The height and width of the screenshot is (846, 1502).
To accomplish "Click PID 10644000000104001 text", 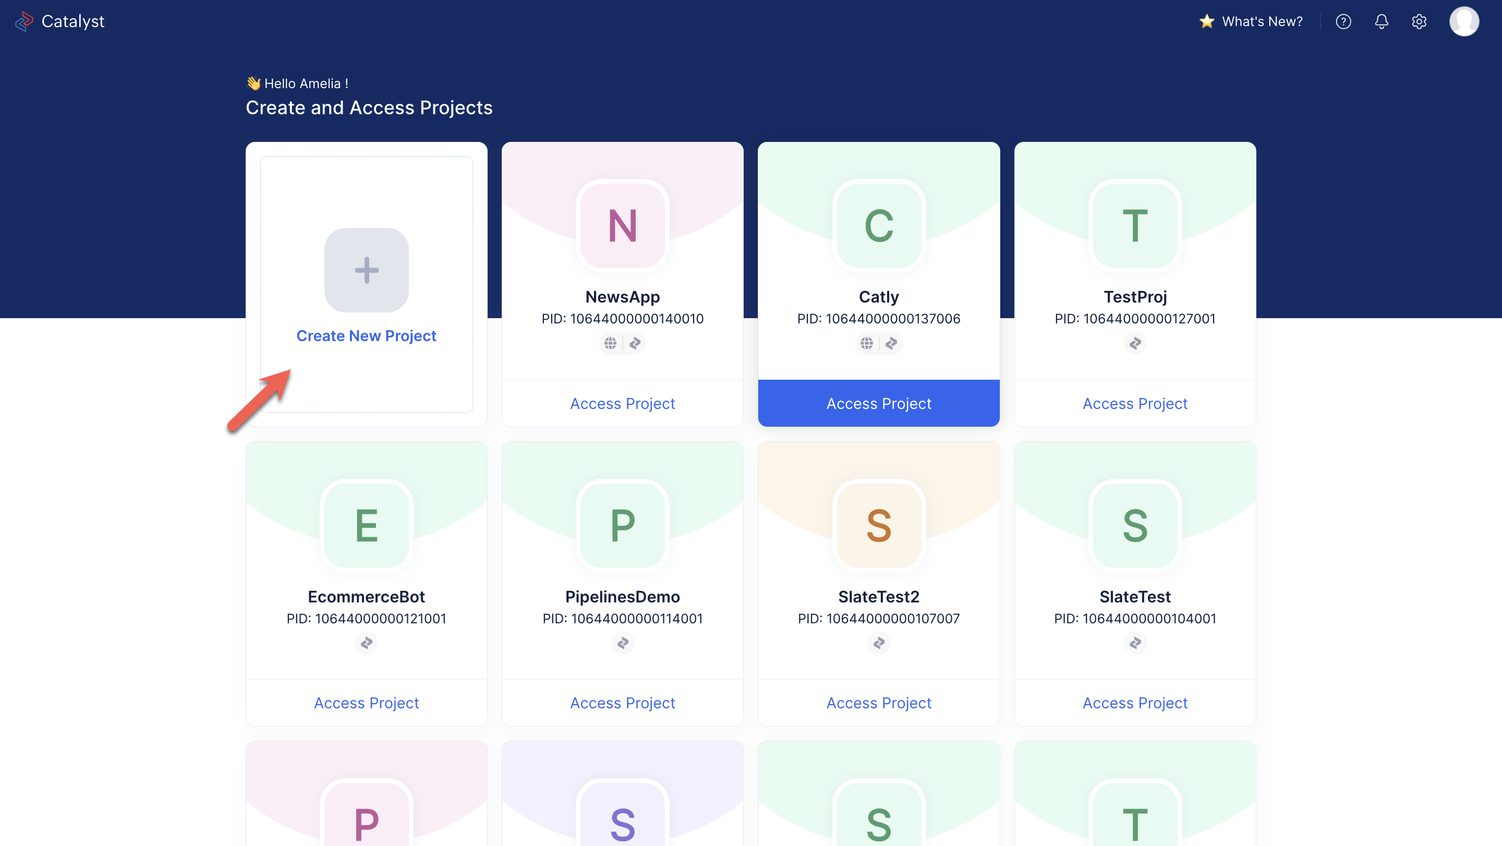I will 1135,619.
